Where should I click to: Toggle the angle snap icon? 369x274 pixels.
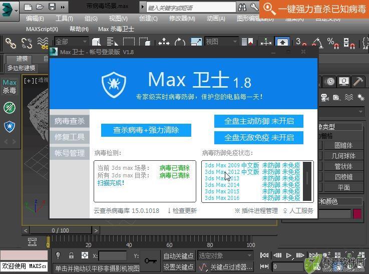[x=317, y=43]
